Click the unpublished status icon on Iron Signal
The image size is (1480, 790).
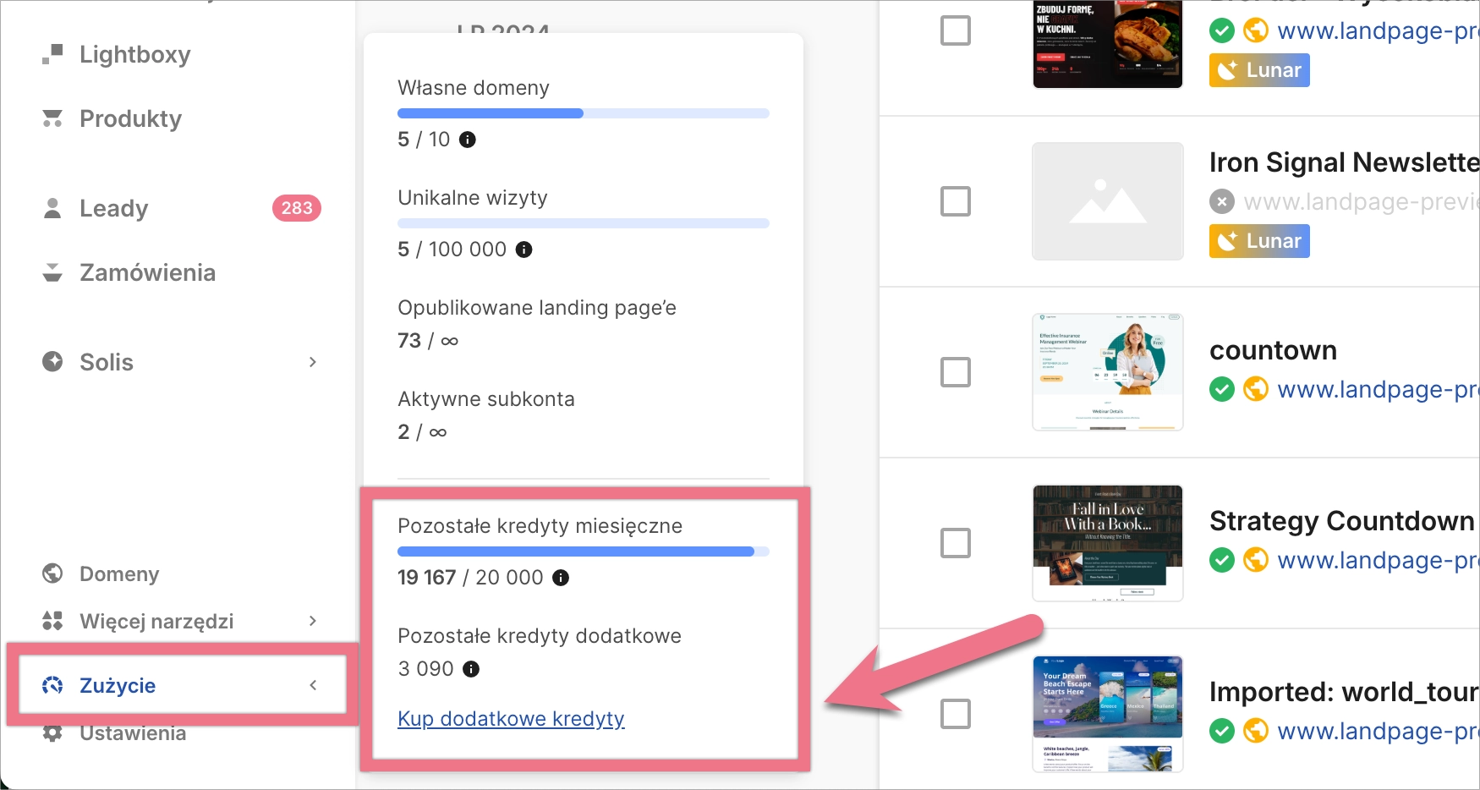(1222, 201)
